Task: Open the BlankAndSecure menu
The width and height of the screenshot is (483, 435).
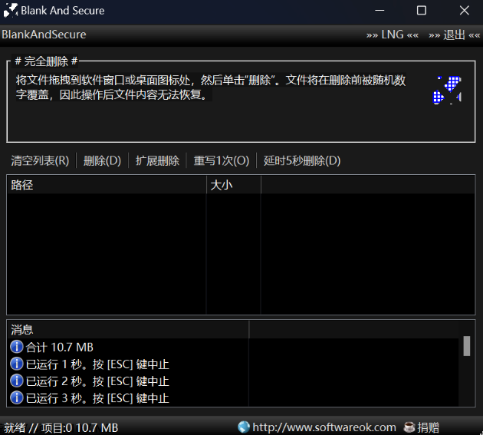Action: click(44, 35)
